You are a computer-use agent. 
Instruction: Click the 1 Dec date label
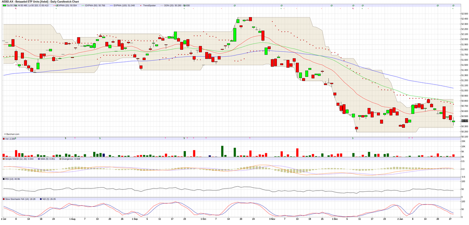click(x=335, y=219)
